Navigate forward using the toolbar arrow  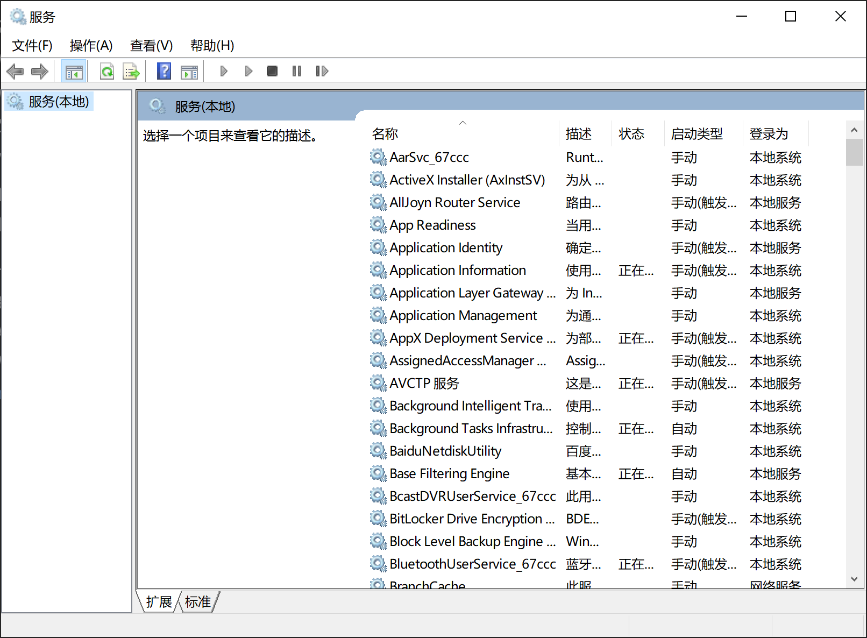39,70
